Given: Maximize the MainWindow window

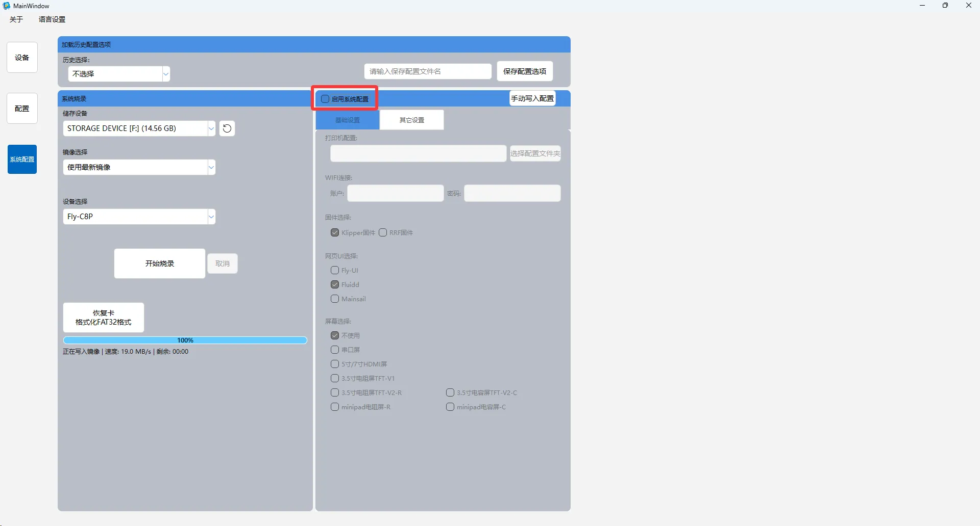Looking at the screenshot, I should click(x=945, y=6).
